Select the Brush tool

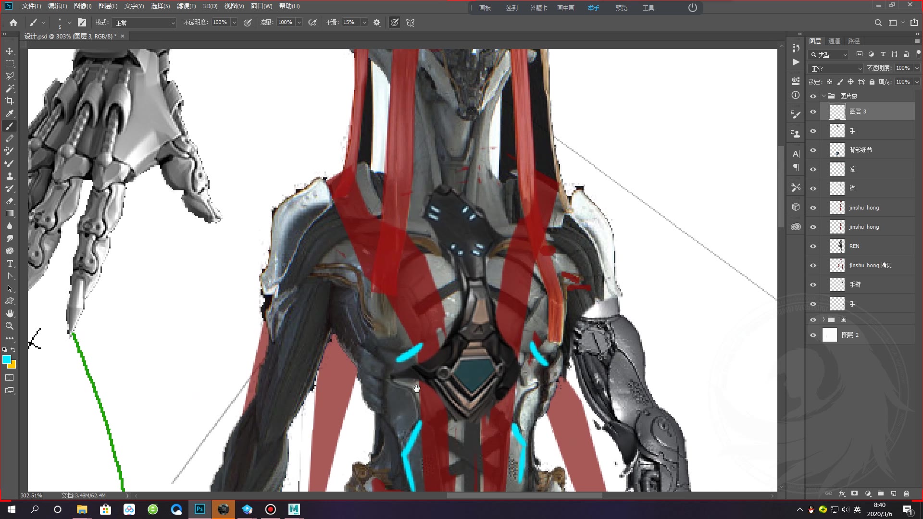tap(10, 126)
